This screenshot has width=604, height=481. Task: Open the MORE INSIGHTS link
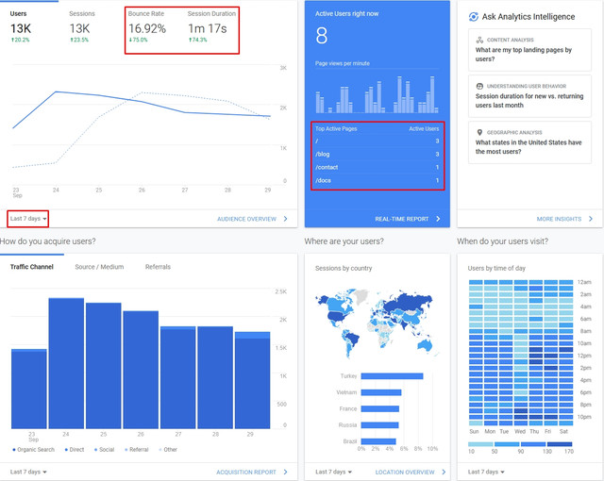[x=559, y=219]
